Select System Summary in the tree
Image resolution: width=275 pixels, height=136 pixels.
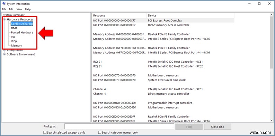tap(14, 15)
